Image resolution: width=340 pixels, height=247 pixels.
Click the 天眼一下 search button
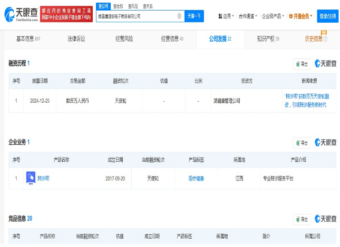pos(194,16)
